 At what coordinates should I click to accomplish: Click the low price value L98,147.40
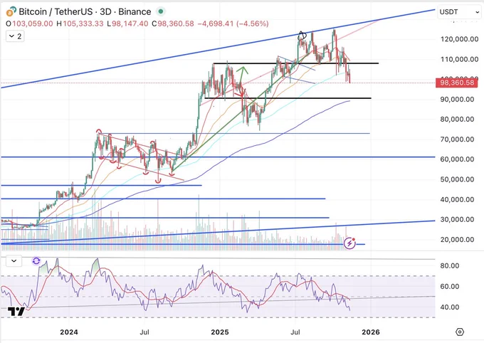click(x=127, y=23)
